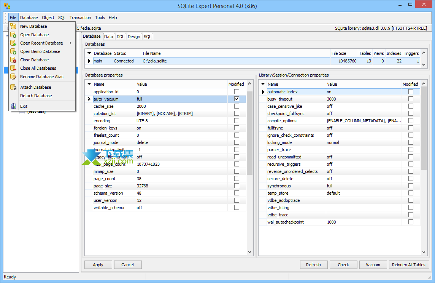Click Database properties scrollbar thumb

250,133
